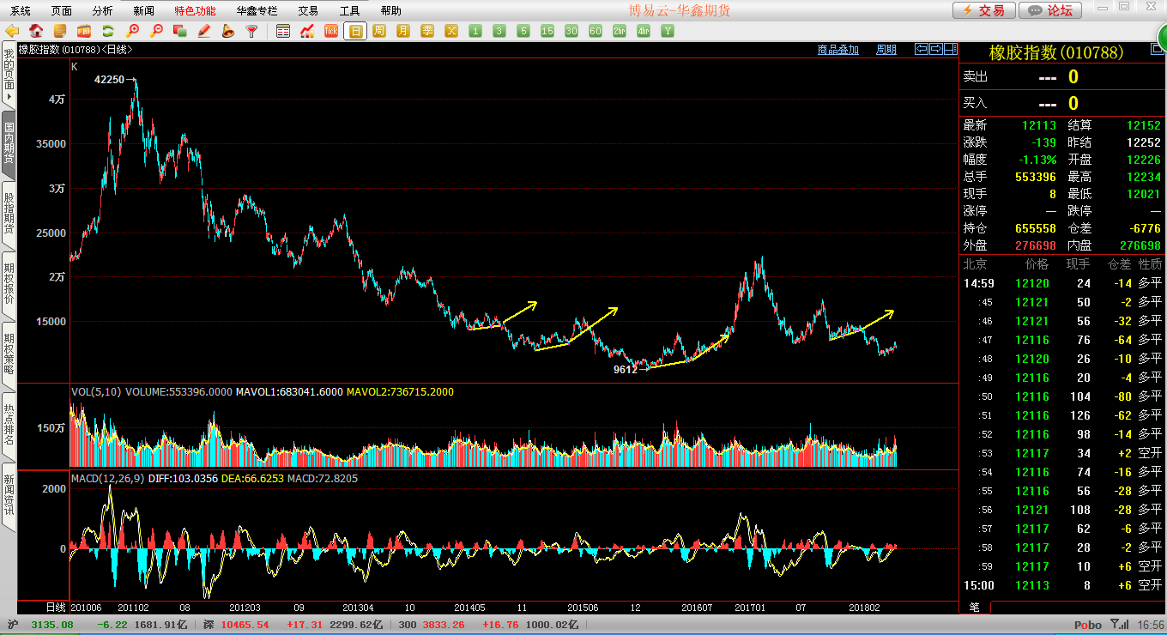Screen dimensions: 1167x635
Task: Open the quote table list icon
Action: coord(283,31)
